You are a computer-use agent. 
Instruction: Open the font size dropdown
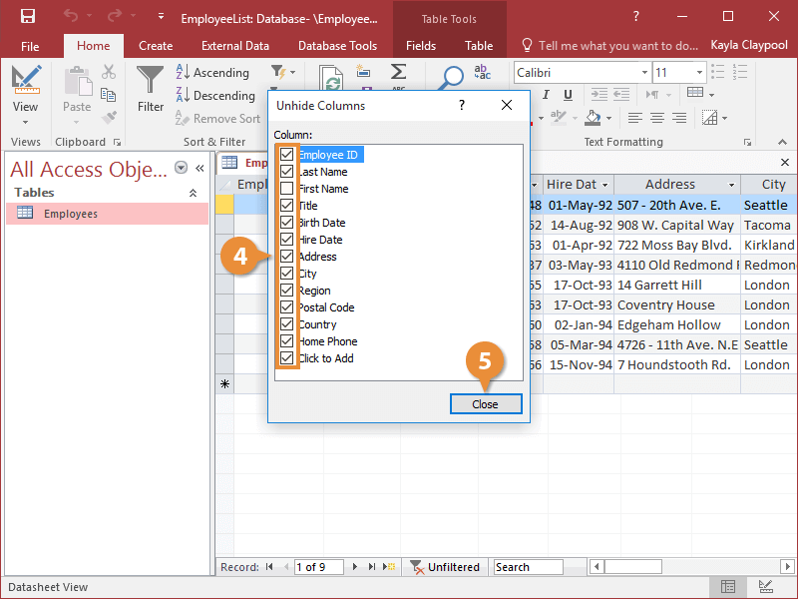698,72
